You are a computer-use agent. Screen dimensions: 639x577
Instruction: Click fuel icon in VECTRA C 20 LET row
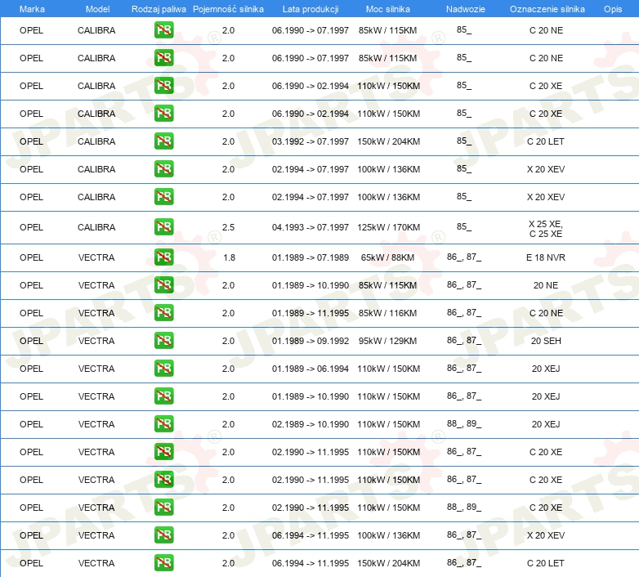pos(163,562)
